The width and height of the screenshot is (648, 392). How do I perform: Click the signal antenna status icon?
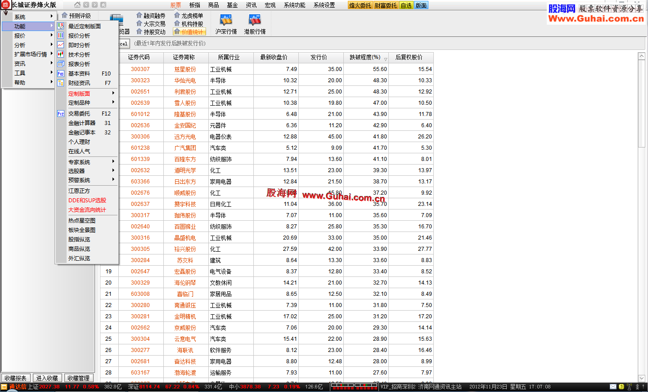629,387
